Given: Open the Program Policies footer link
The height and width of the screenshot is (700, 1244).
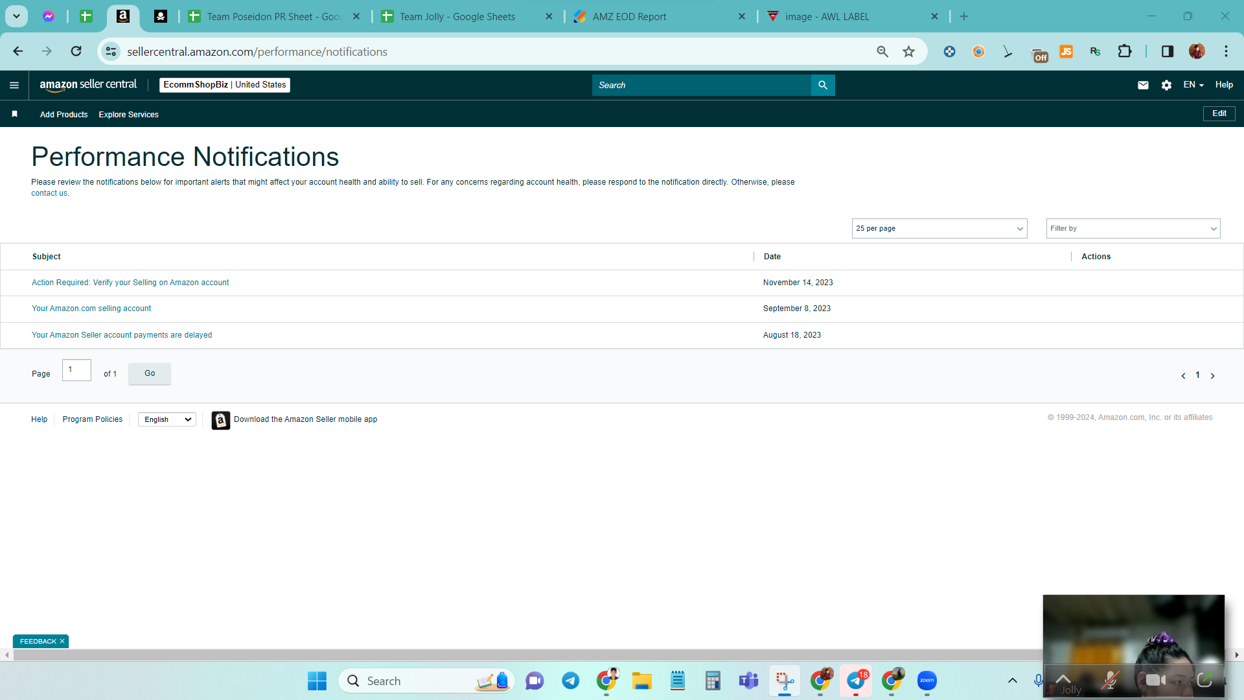Looking at the screenshot, I should [x=93, y=419].
